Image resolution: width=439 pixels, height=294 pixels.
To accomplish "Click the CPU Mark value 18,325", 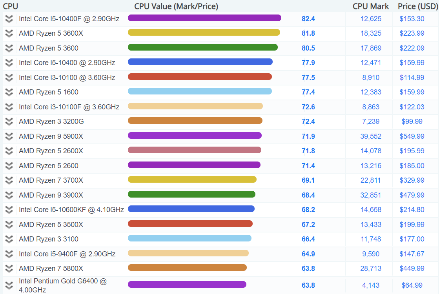I will pyautogui.click(x=371, y=33).
